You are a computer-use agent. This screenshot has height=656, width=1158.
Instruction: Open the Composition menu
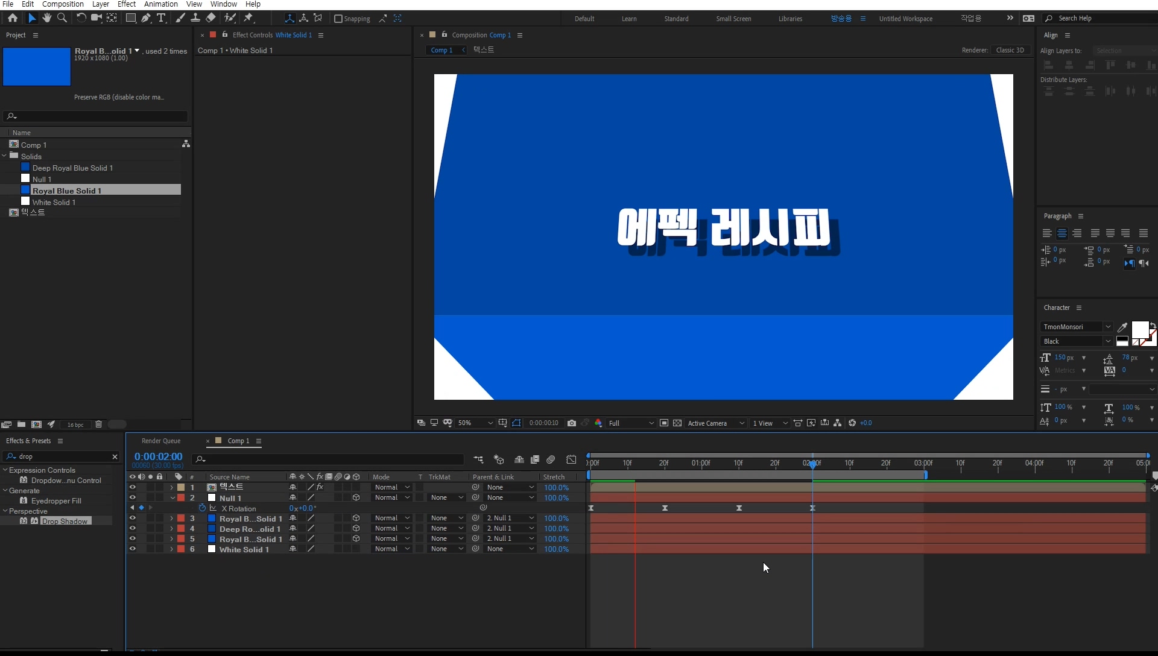coord(63,4)
